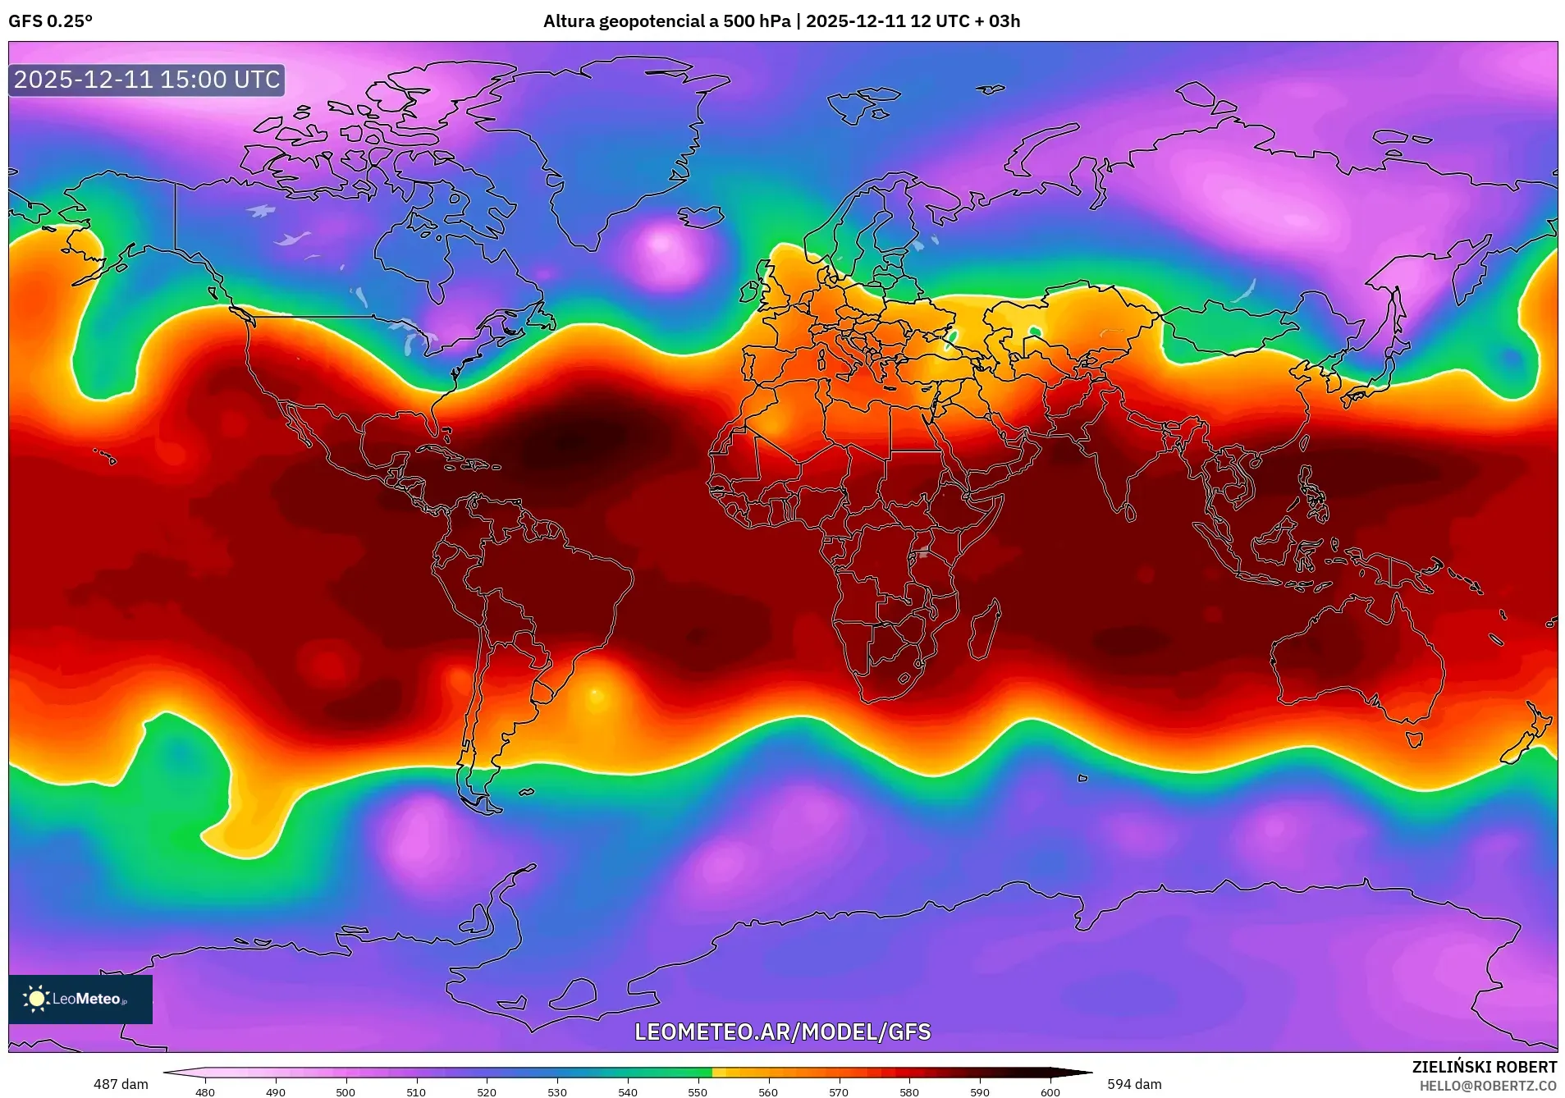The height and width of the screenshot is (1098, 1565).
Task: Open the LEOMETEO.AR/MODEL/GFS link
Action: [783, 1032]
